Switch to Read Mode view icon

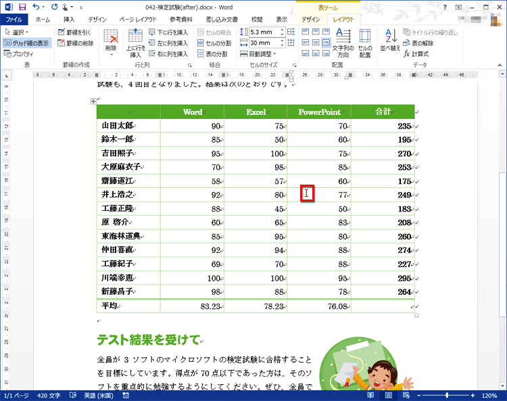pyautogui.click(x=370, y=395)
